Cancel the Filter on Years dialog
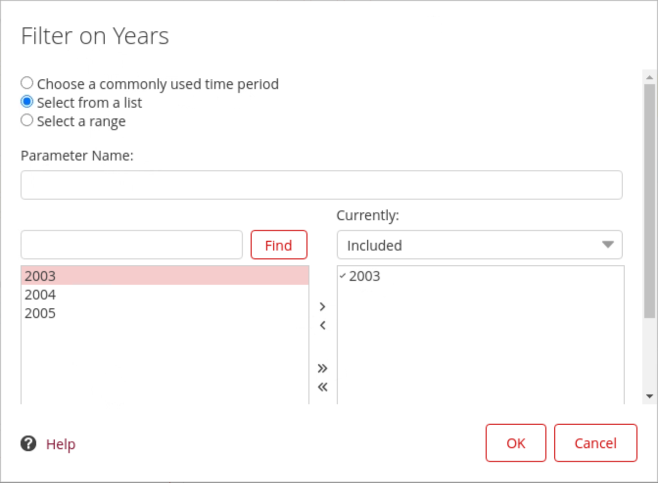 pyautogui.click(x=595, y=443)
